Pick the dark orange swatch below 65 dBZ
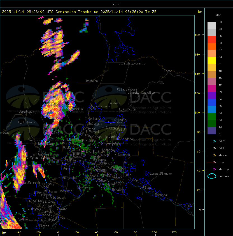 click(212, 46)
